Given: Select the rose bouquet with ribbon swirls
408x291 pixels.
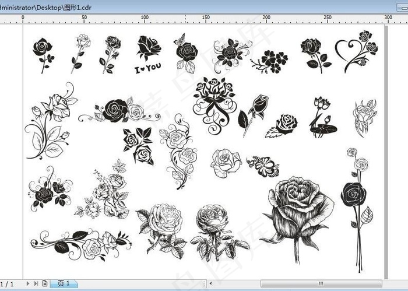Looking at the screenshot, I should click(x=215, y=106).
